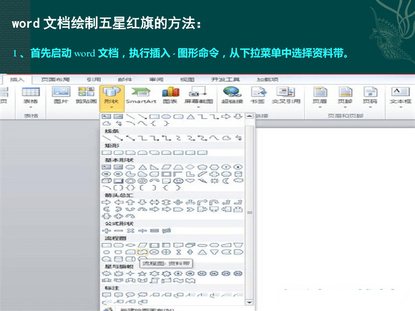Expand the 形状 shapes dropdown

(x=112, y=98)
